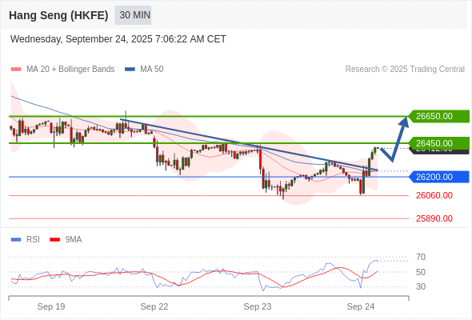This screenshot has width=472, height=320.
Task: Click the MA 20 Bollinger Bands pink swatch
Action: point(16,70)
